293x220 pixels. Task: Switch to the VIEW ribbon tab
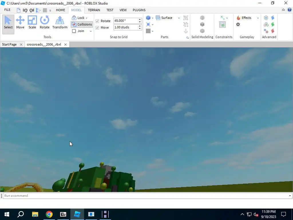click(123, 10)
